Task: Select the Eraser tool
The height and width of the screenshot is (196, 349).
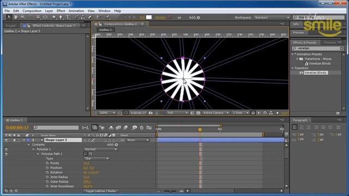Action: pos(89,17)
